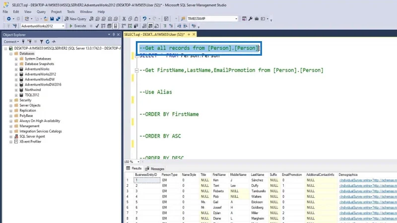Click the LastName column header
Screen dimensions: 397x223
point(257,175)
